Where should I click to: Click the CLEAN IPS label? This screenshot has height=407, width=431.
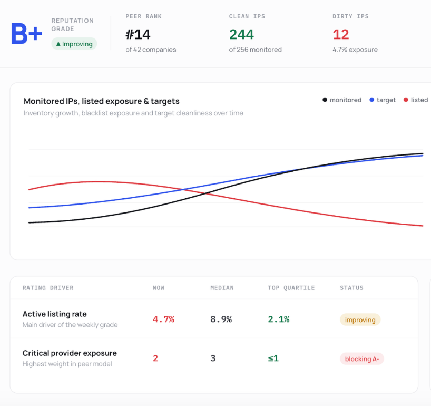click(x=247, y=16)
